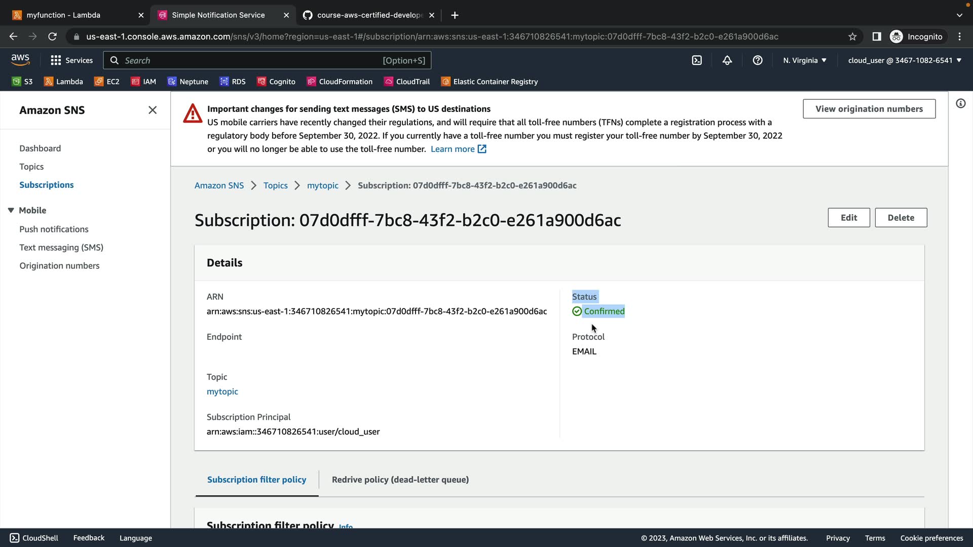Collapse the Mobile section in sidebar
The width and height of the screenshot is (973, 547).
11,210
